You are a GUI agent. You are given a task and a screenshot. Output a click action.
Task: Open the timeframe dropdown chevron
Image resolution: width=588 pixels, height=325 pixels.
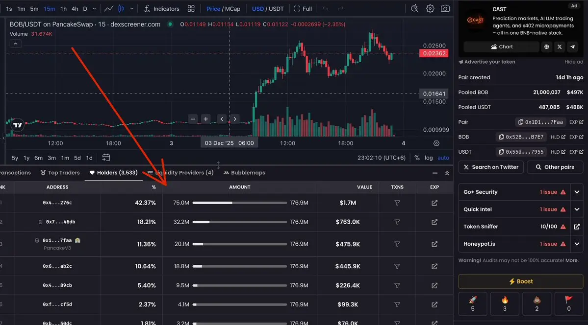[94, 9]
